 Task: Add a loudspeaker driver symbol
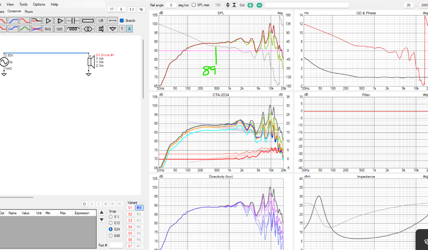click(x=101, y=28)
